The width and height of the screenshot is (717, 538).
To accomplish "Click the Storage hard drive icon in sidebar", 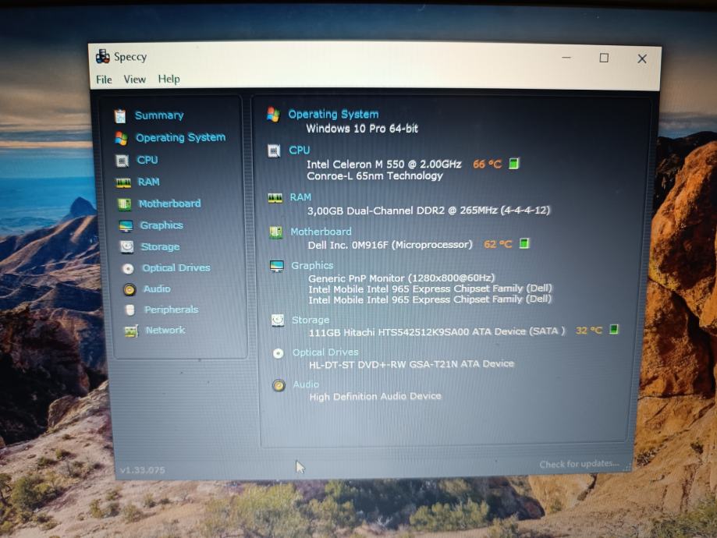I will (126, 247).
